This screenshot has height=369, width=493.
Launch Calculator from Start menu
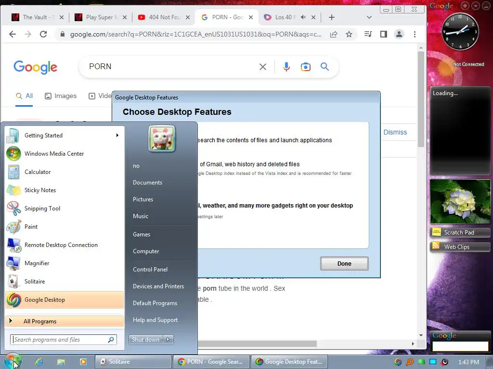[x=65, y=172]
